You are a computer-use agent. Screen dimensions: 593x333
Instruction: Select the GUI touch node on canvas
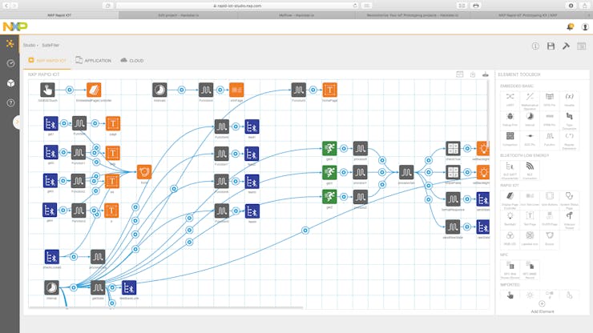(47, 90)
